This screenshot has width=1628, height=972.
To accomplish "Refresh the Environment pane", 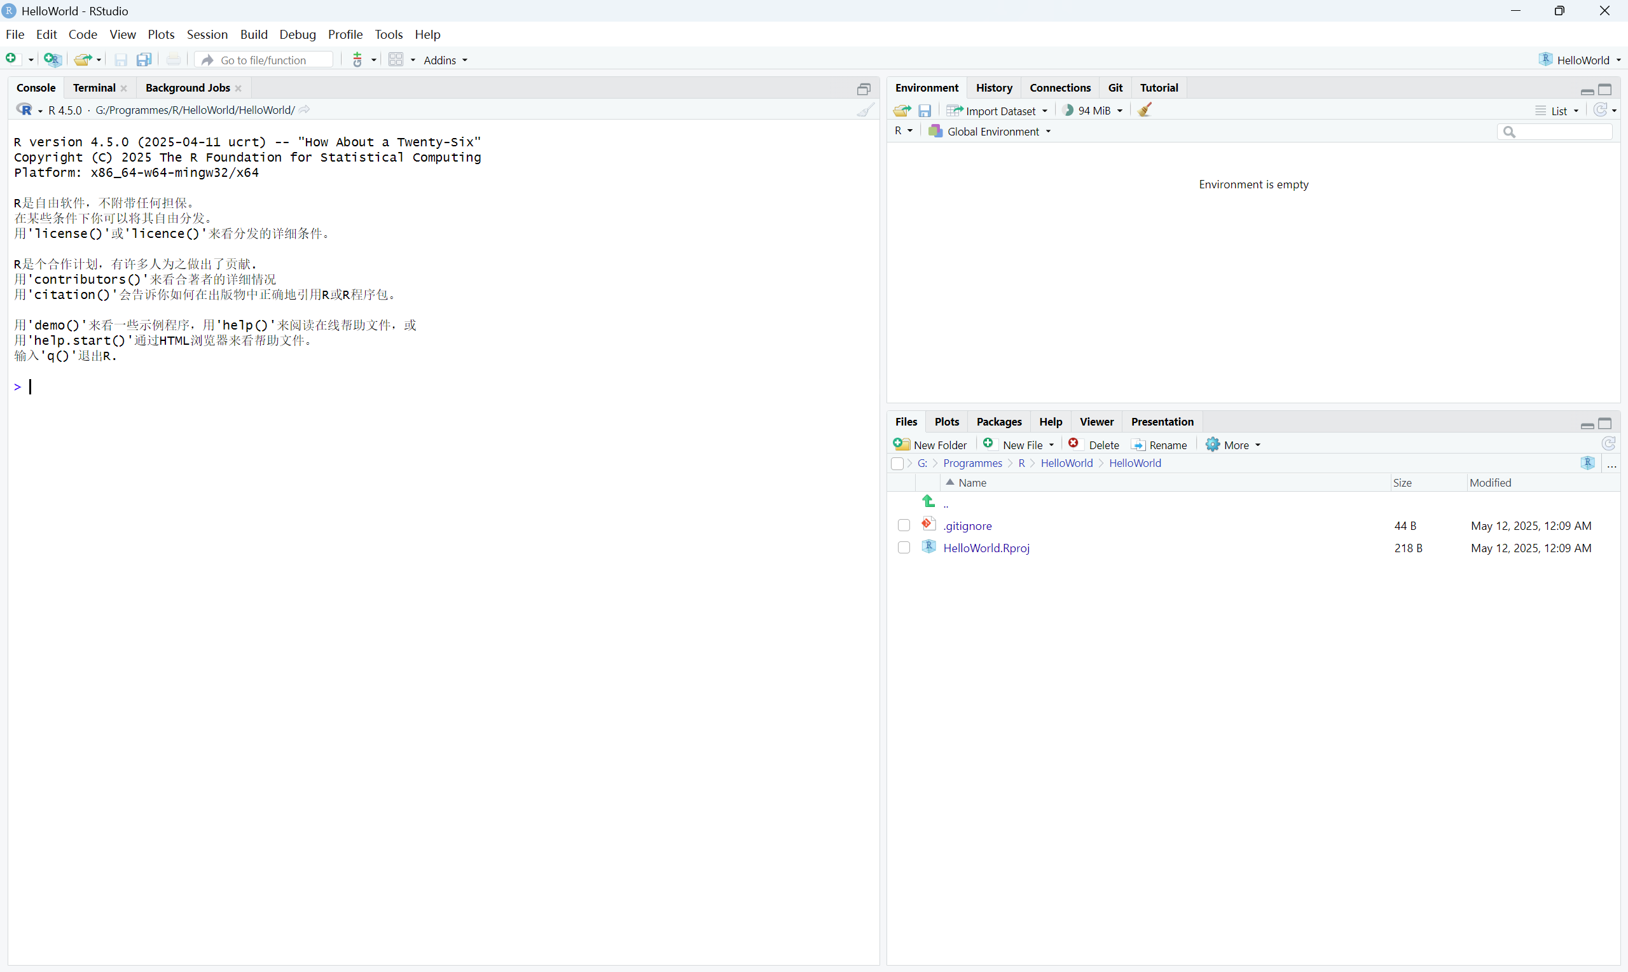I will coord(1601,110).
